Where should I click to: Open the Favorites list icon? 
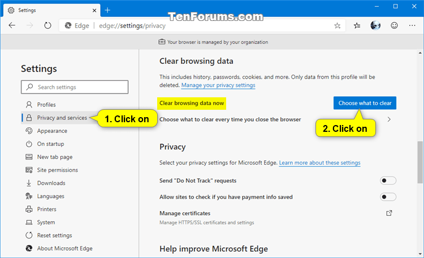click(x=357, y=25)
